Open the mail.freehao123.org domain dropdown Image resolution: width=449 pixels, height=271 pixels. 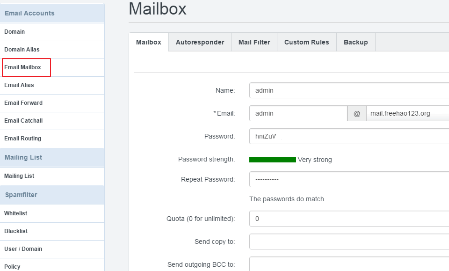click(x=407, y=113)
